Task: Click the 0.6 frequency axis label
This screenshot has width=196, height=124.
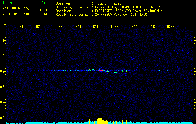Action: click(3, 118)
